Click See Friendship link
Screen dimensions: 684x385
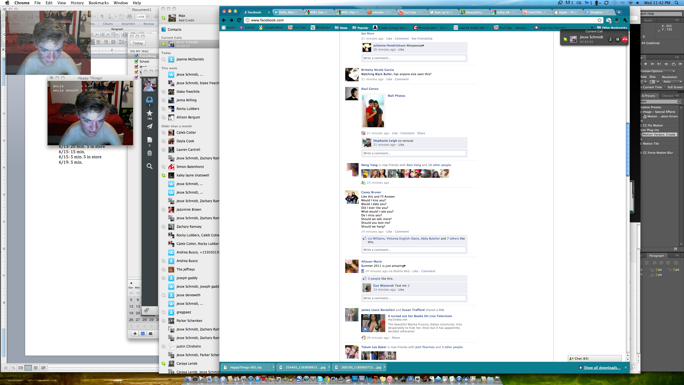pos(422,38)
